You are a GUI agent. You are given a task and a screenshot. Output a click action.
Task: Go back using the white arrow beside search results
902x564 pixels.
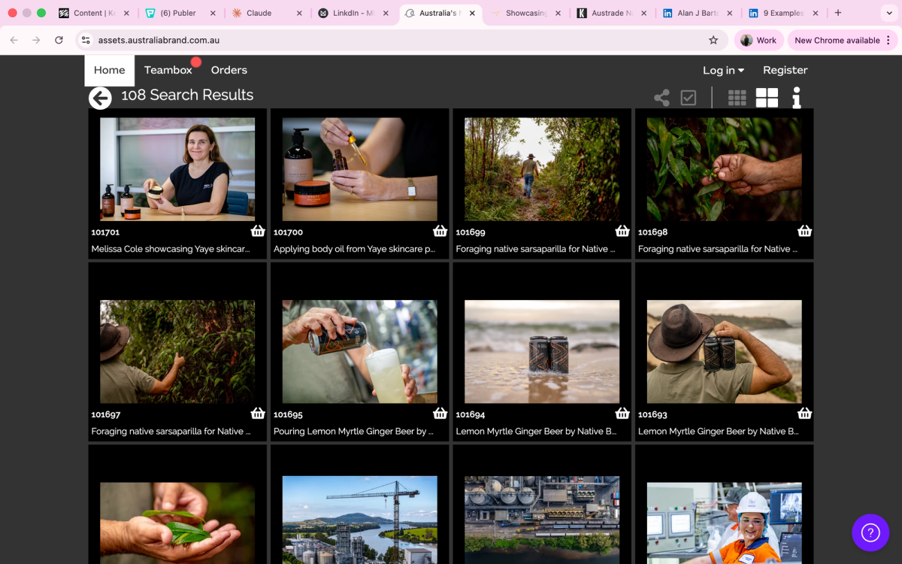click(100, 98)
